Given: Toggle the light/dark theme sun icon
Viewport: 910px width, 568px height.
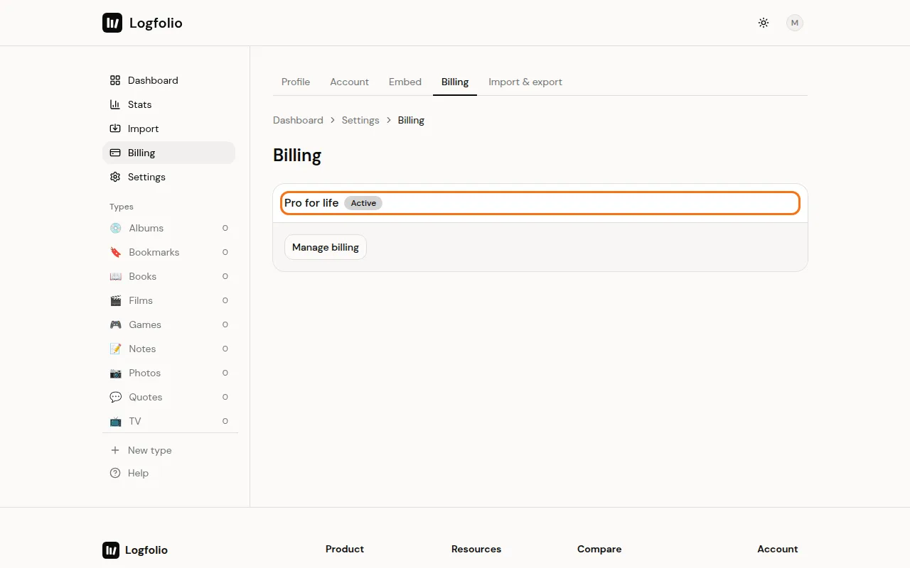Looking at the screenshot, I should tap(764, 23).
